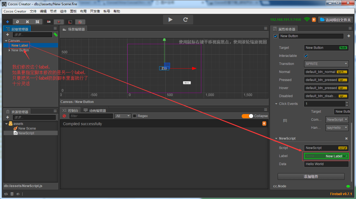Click the green wifi connection icon
356x199 pixels.
(307, 20)
